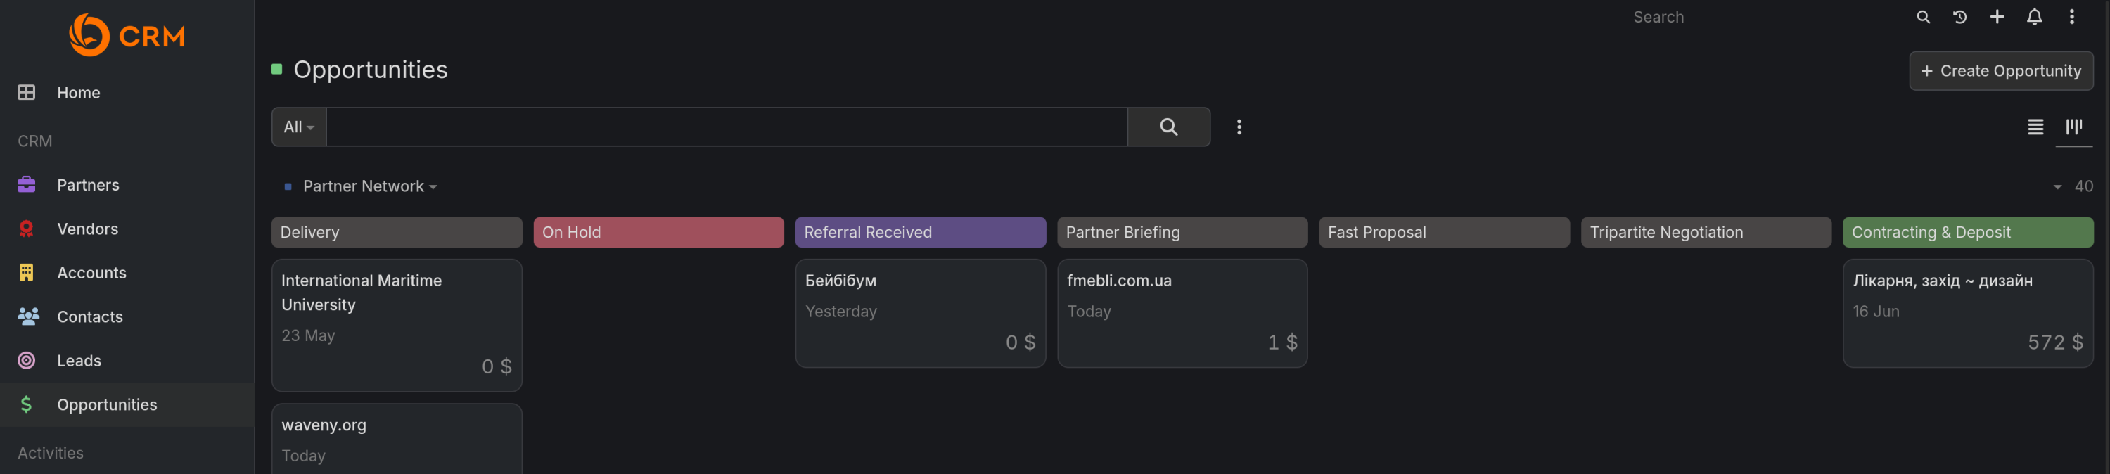Image resolution: width=2110 pixels, height=474 pixels.
Task: Click the global search magnifier icon
Action: tap(1922, 17)
